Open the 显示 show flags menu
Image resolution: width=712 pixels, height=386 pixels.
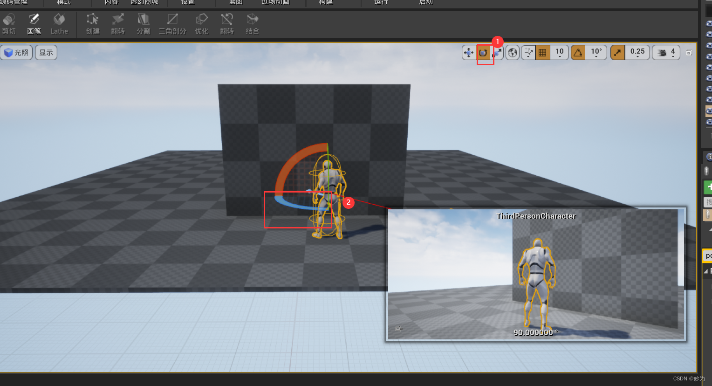(x=46, y=53)
